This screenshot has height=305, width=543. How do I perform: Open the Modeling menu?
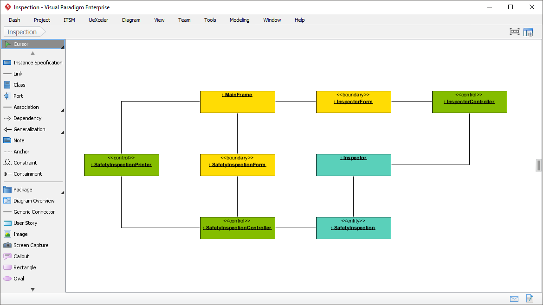(x=239, y=20)
